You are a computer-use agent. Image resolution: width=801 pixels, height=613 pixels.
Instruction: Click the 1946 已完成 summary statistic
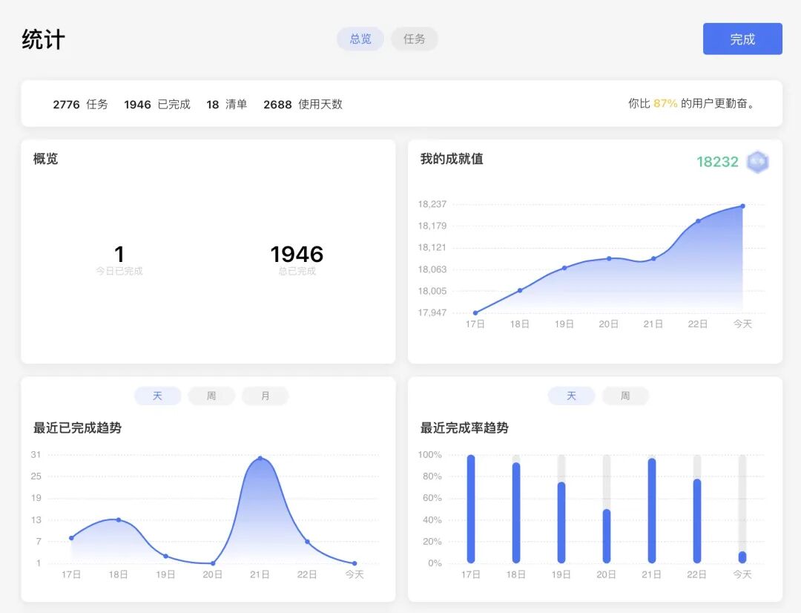[156, 105]
